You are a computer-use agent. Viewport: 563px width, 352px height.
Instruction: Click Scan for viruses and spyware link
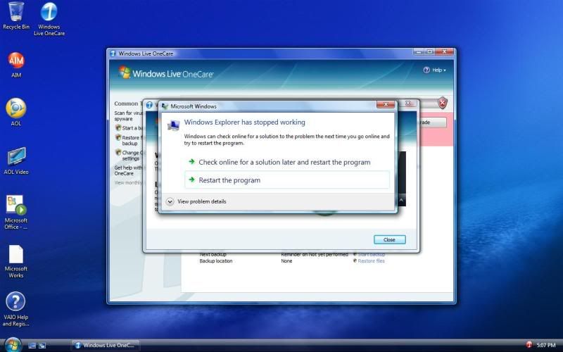(x=128, y=115)
